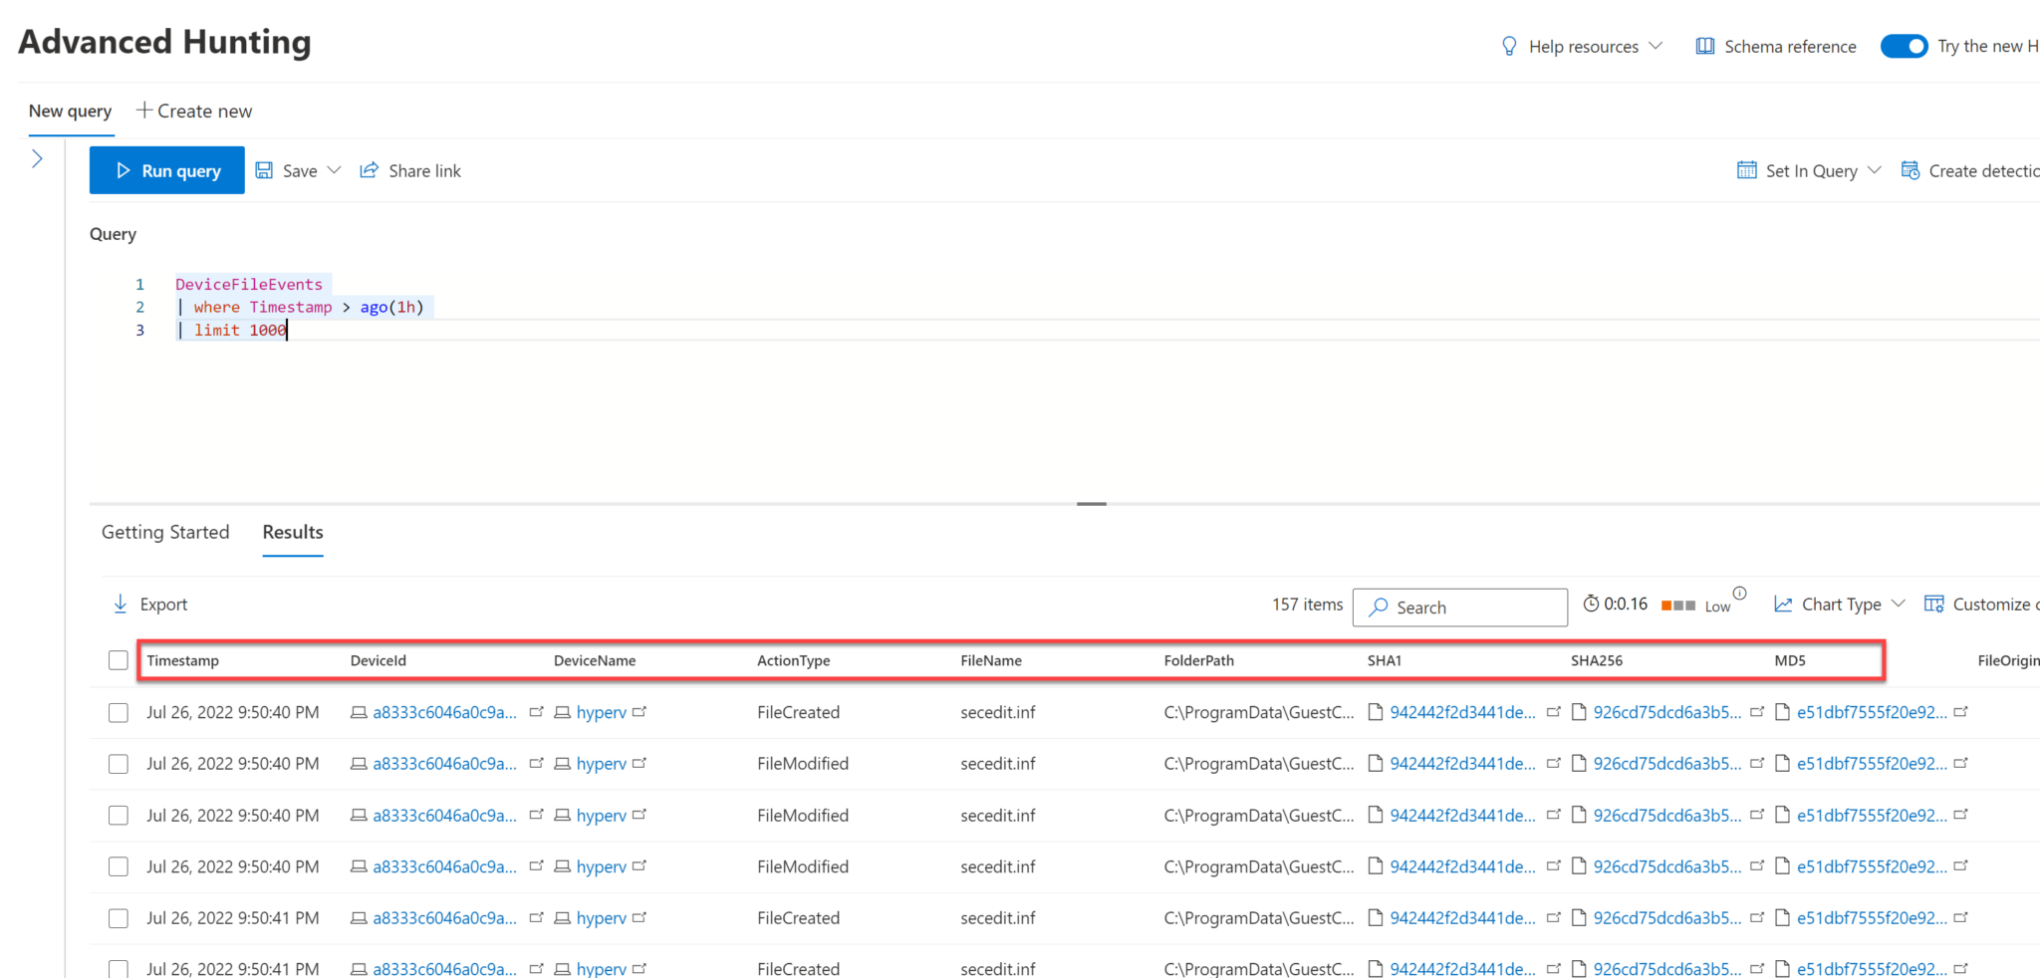Click the Export download icon

tap(121, 605)
